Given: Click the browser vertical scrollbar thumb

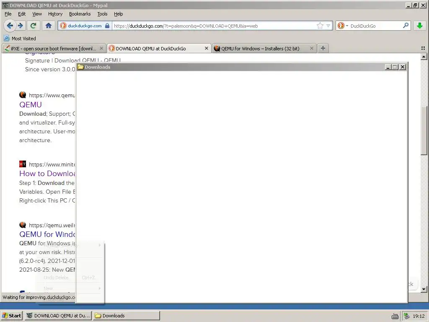Looking at the screenshot, I should (x=424, y=131).
